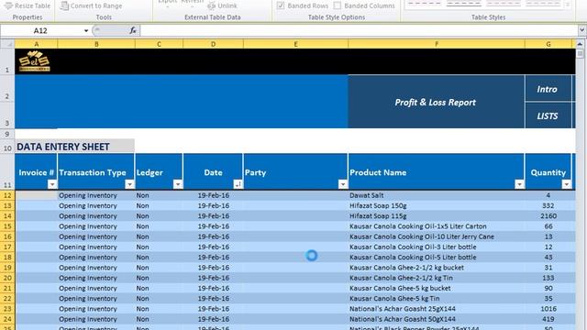
Task: Open the LISTS navigation button
Action: [x=548, y=115]
